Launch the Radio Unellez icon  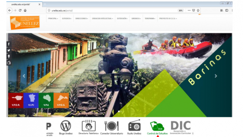pos(134,125)
